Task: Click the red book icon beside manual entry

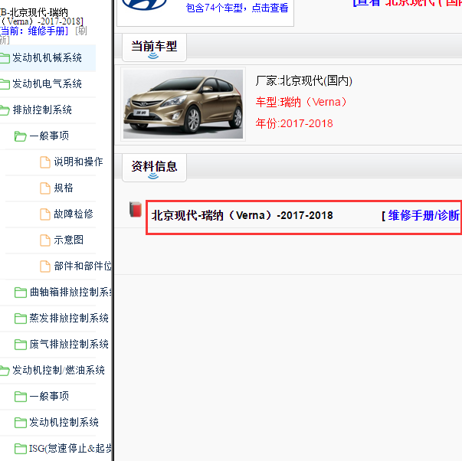Action: point(136,209)
